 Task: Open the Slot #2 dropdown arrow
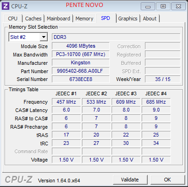44,37
